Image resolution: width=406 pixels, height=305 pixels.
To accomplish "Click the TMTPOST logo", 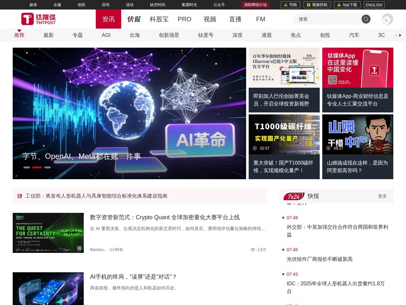I will tap(38, 19).
